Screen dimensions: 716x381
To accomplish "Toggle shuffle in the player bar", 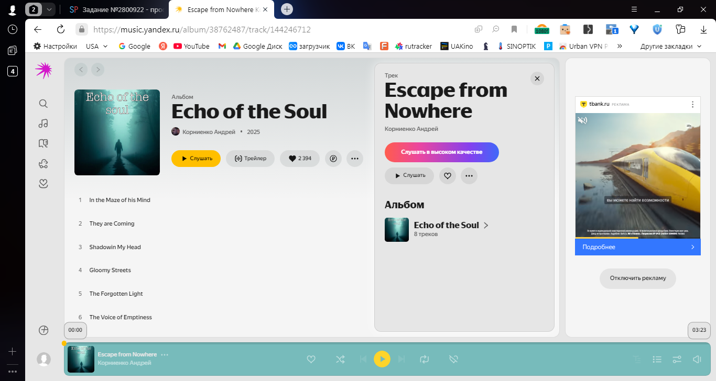I will (x=340, y=360).
